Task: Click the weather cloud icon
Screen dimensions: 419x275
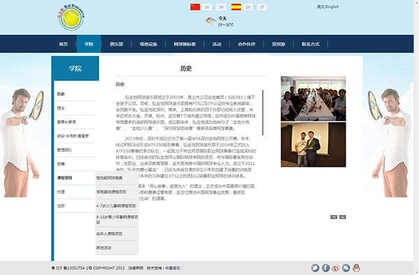Action: click(211, 20)
